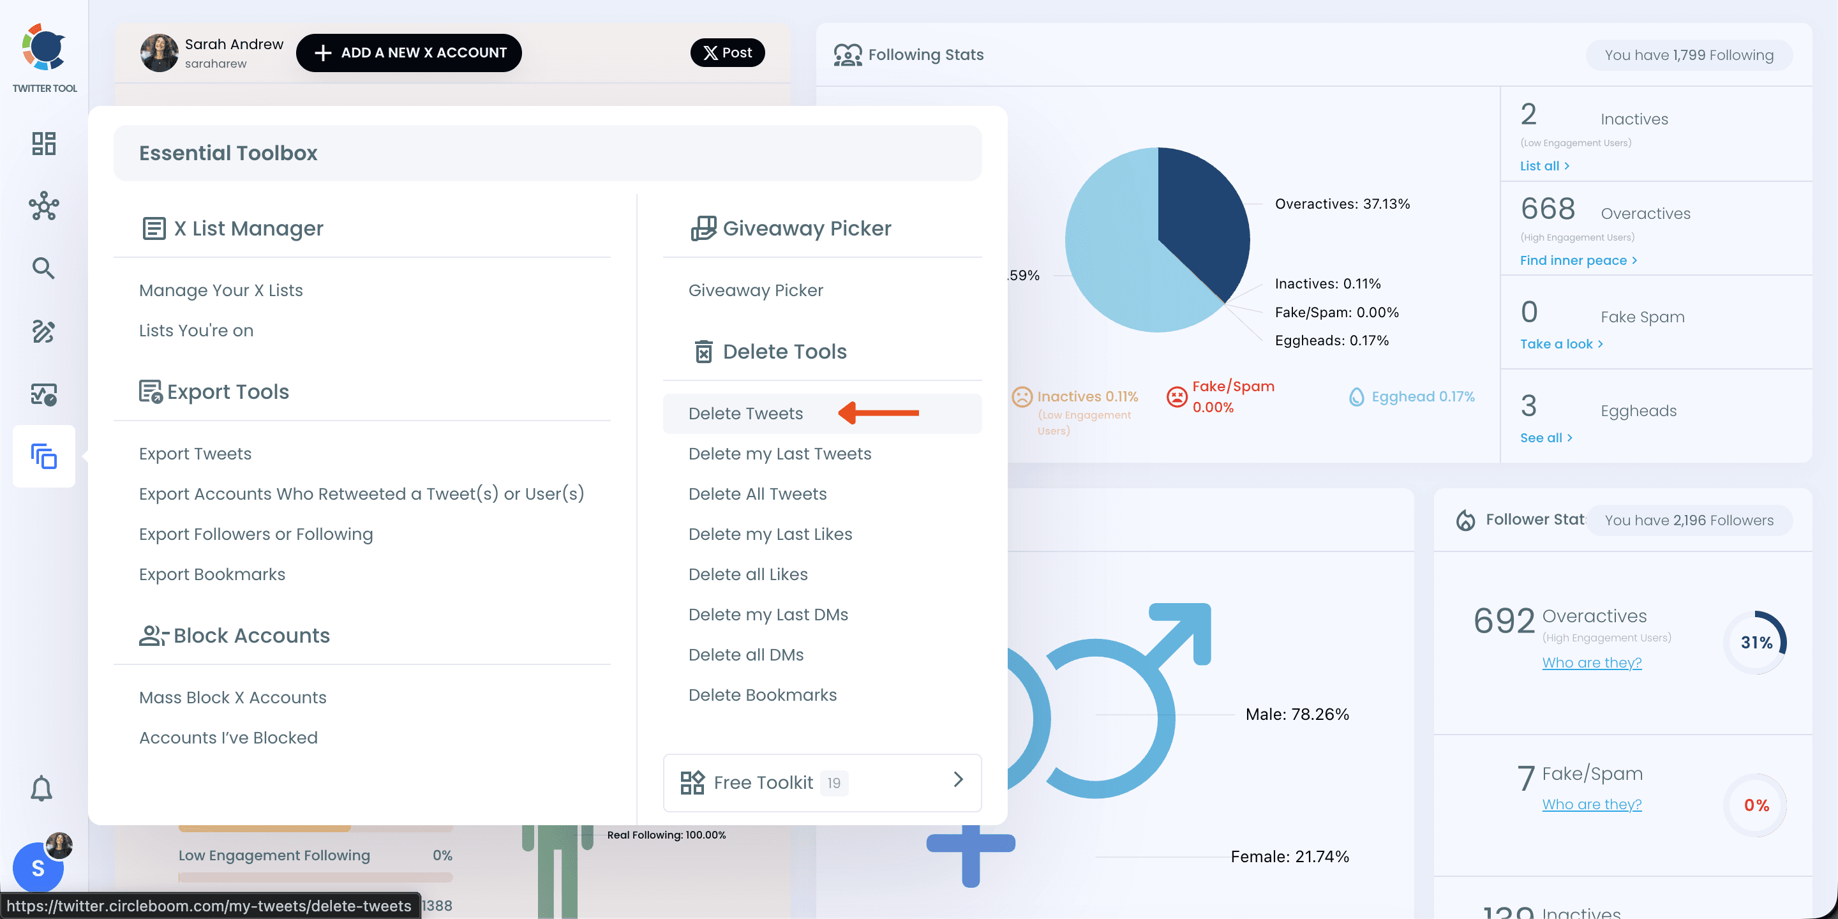Image resolution: width=1838 pixels, height=919 pixels.
Task: Click Take a look link under Fake Spam
Action: pyautogui.click(x=1562, y=344)
